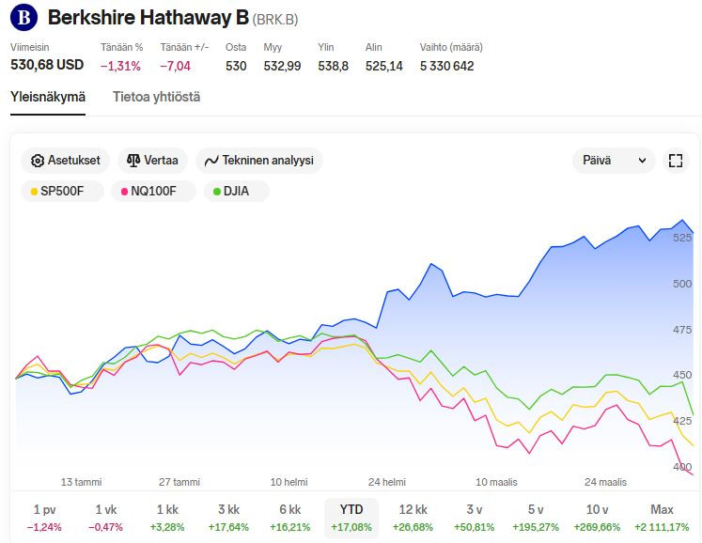Screen dimensions: 702x543
Task: Open the Vertaa compare scales button
Action: pos(152,161)
